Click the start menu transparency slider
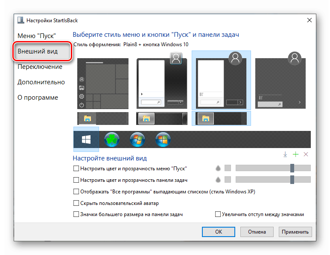Screen dimensions: 330x255 tap(273, 168)
